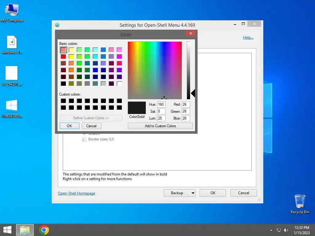Pick a color in the spectrum field
This screenshot has width=315, height=236.
155,70
